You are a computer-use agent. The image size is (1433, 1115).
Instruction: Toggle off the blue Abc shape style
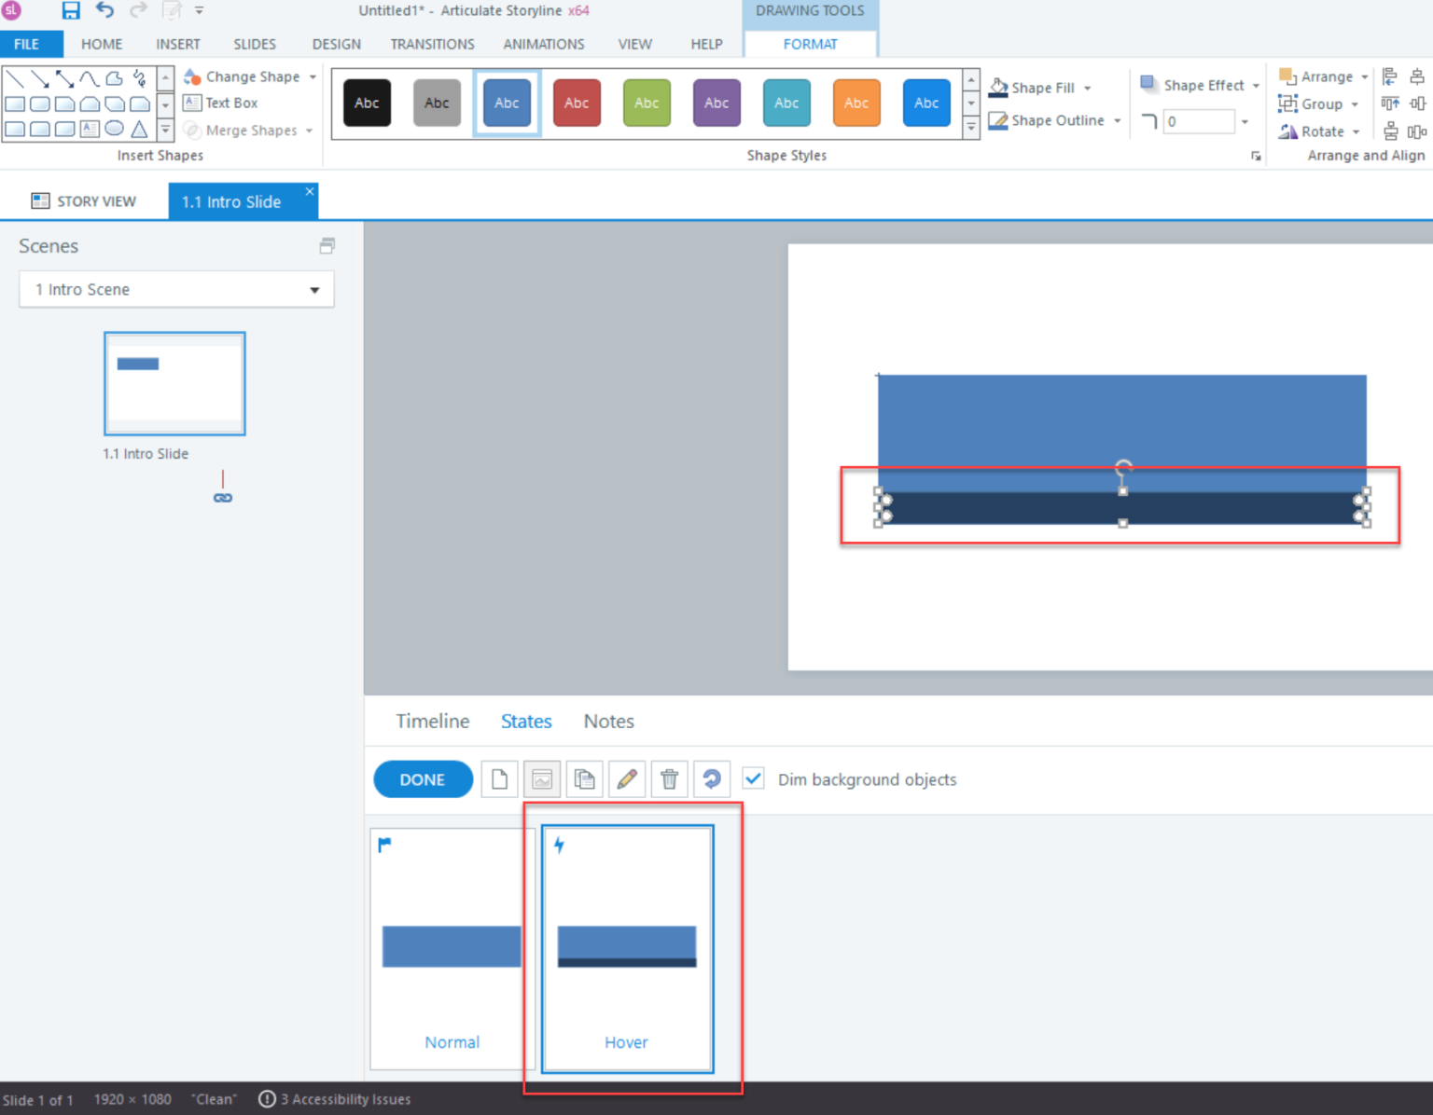click(507, 103)
